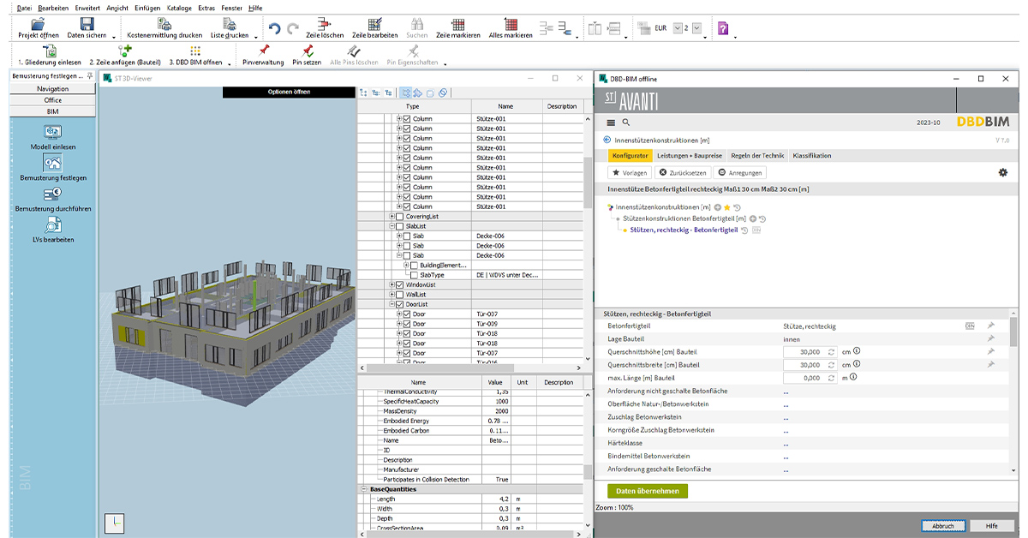
Task: Click the green Daten übernehmen button
Action: [x=648, y=491]
